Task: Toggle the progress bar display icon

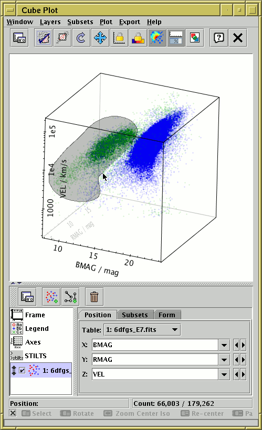Action: tap(176, 38)
